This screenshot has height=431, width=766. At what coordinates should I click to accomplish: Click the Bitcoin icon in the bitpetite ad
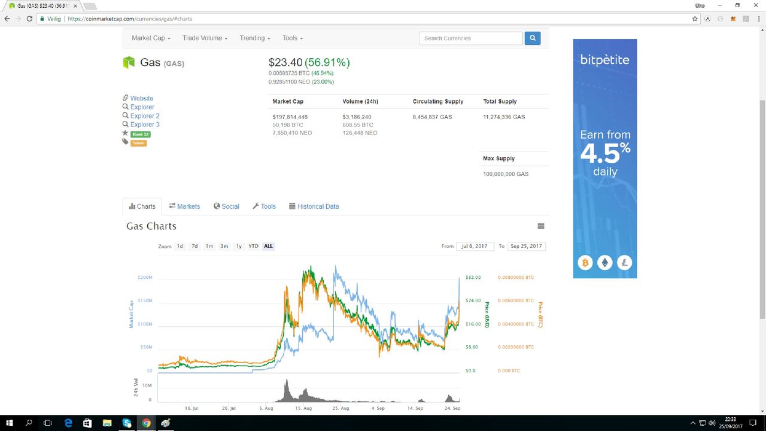(585, 263)
